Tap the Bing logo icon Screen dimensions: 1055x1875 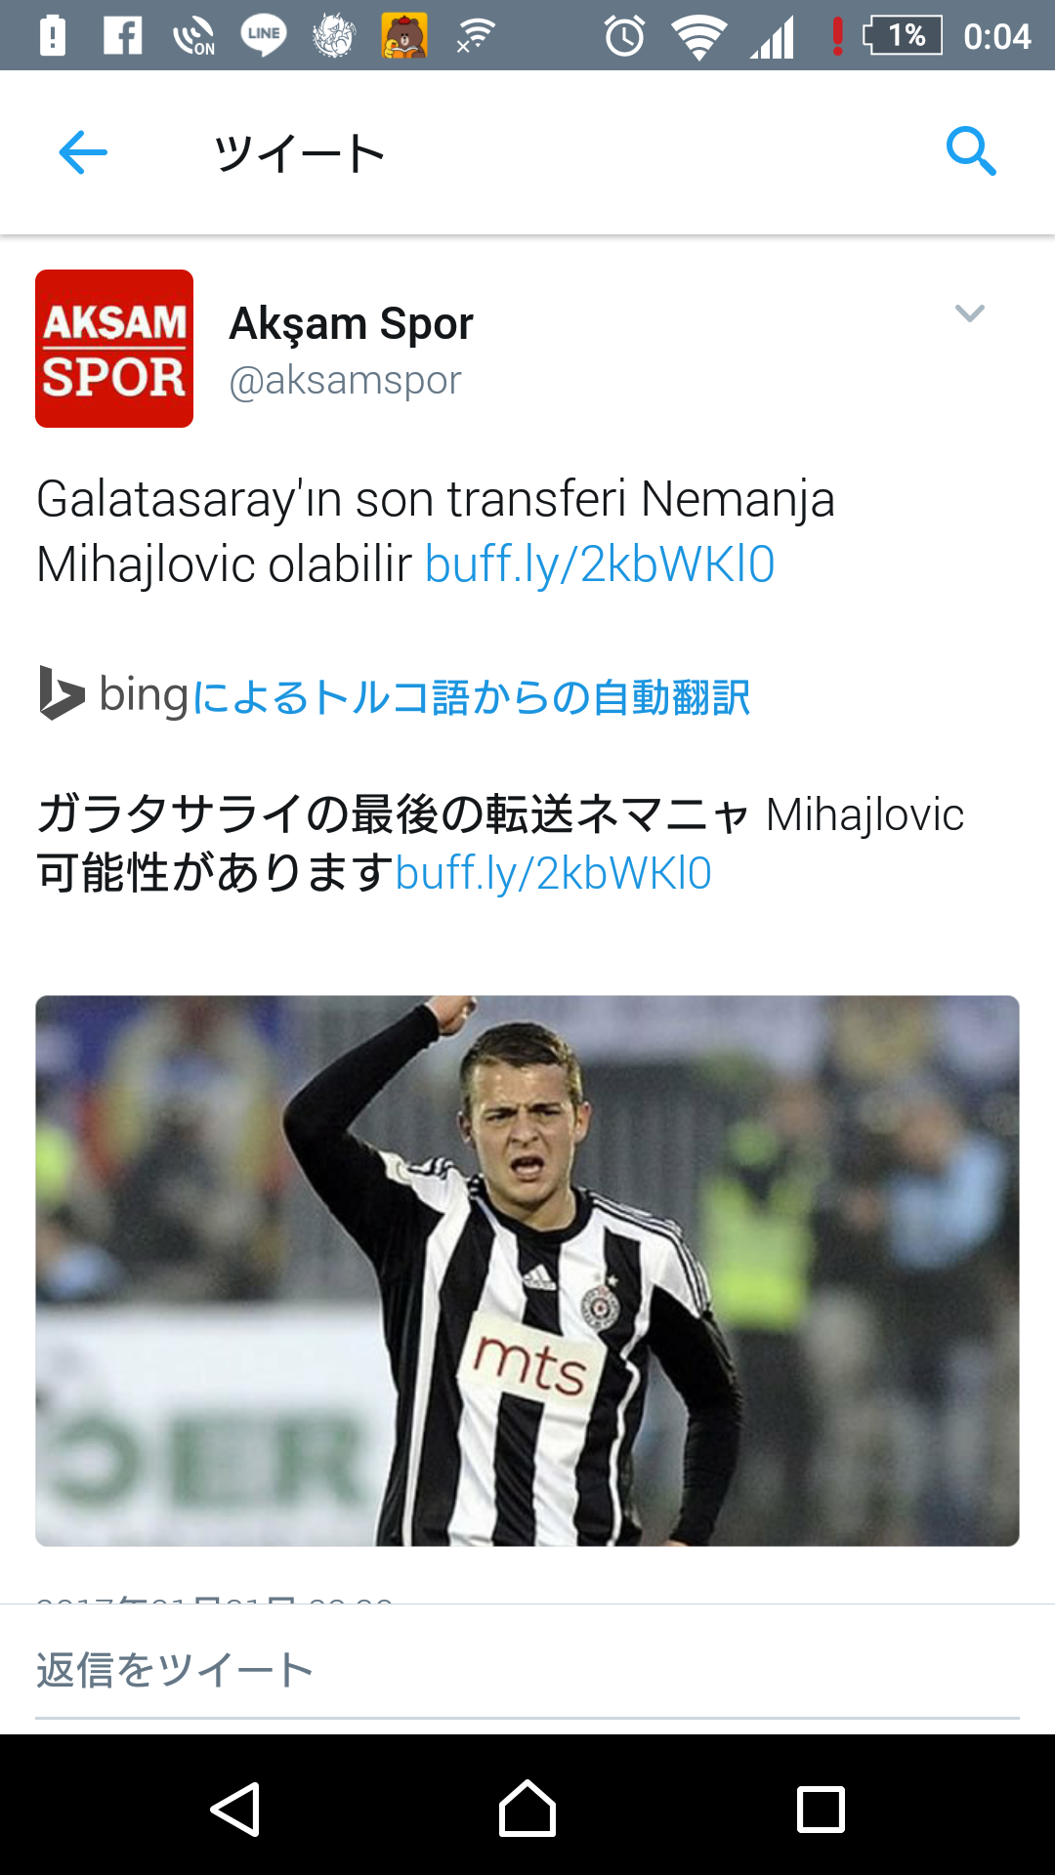click(x=61, y=693)
